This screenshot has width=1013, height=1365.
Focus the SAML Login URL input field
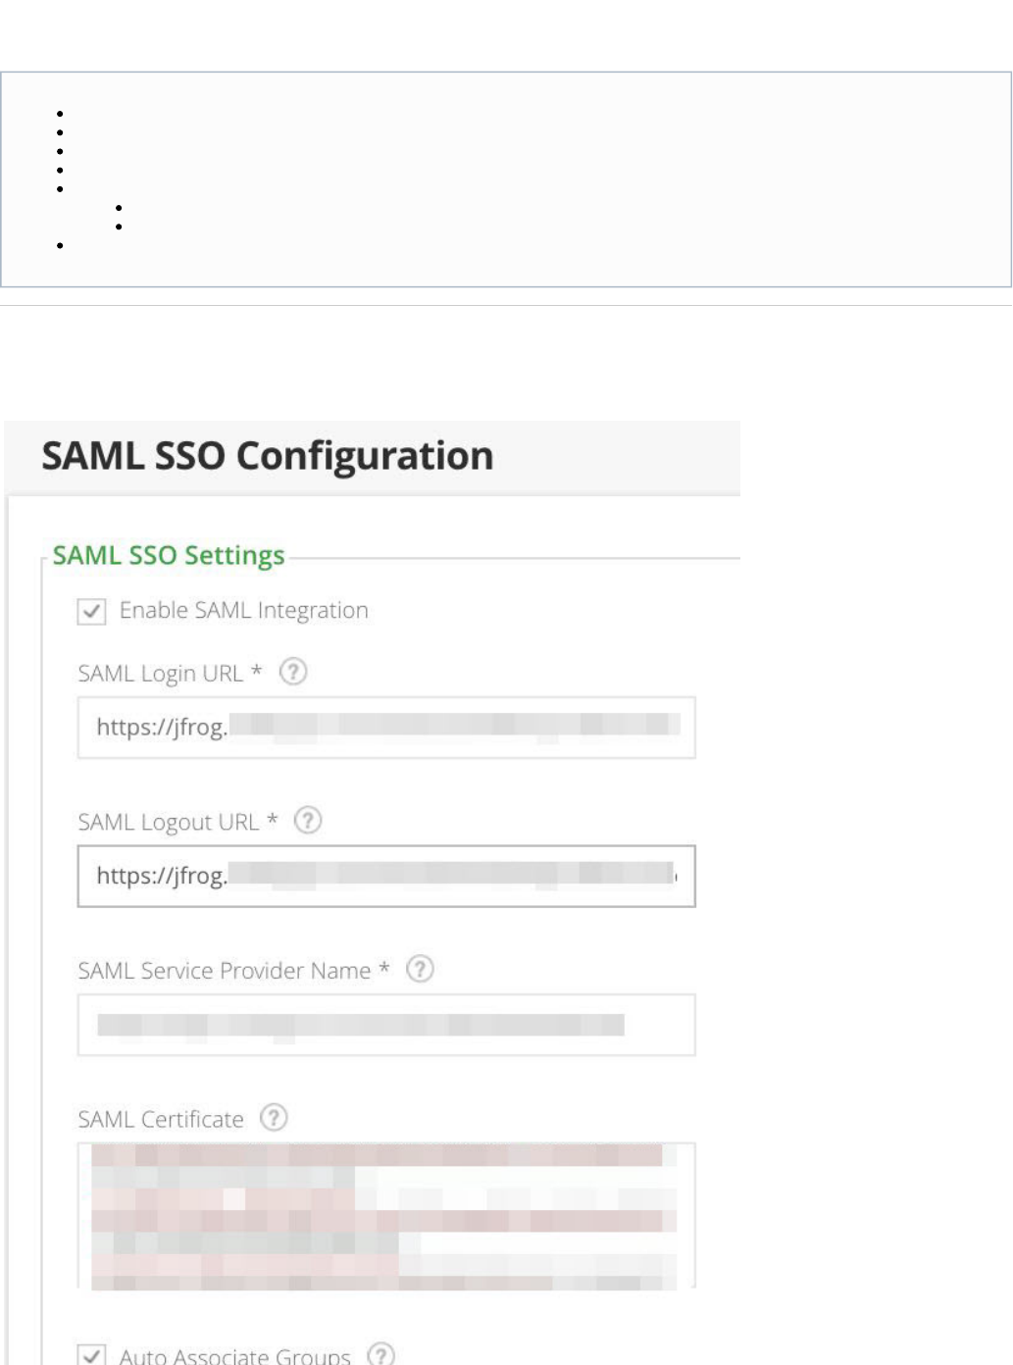[x=386, y=728]
